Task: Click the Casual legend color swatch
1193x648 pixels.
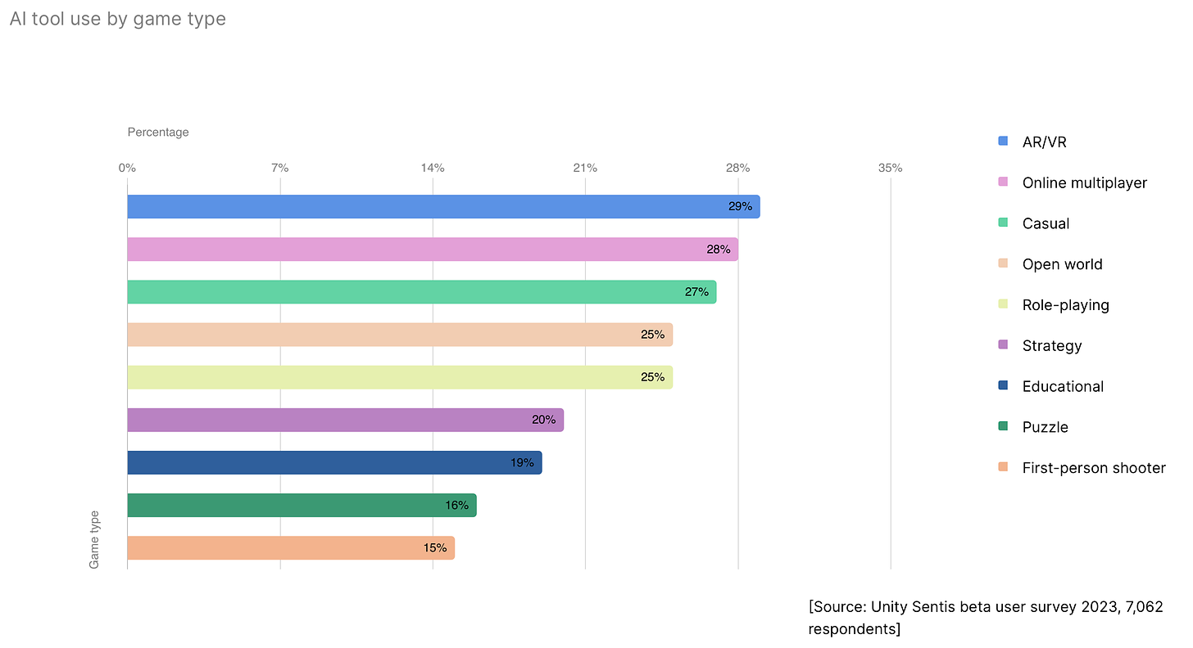Action: [1003, 223]
